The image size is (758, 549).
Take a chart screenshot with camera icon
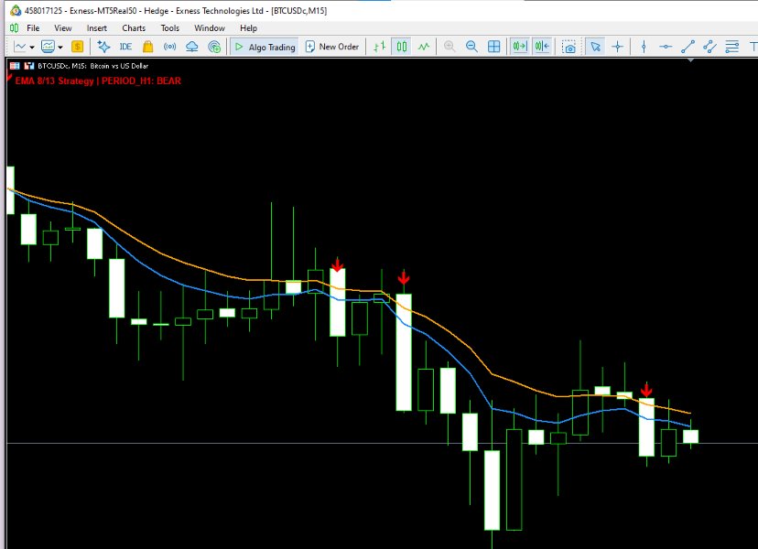[569, 47]
